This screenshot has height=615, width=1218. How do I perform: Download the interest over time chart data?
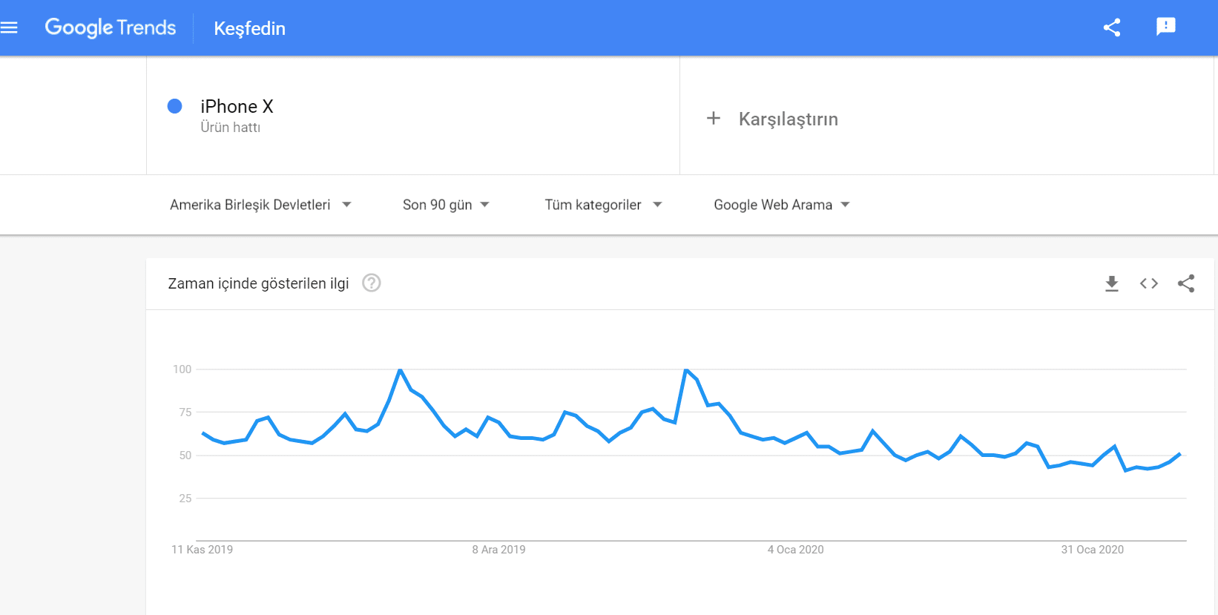(x=1111, y=283)
